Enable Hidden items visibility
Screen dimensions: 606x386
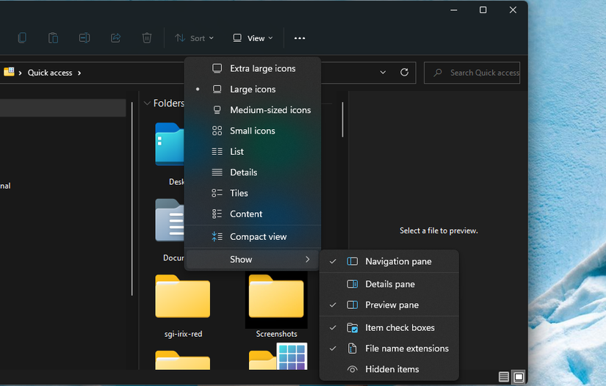coord(392,369)
